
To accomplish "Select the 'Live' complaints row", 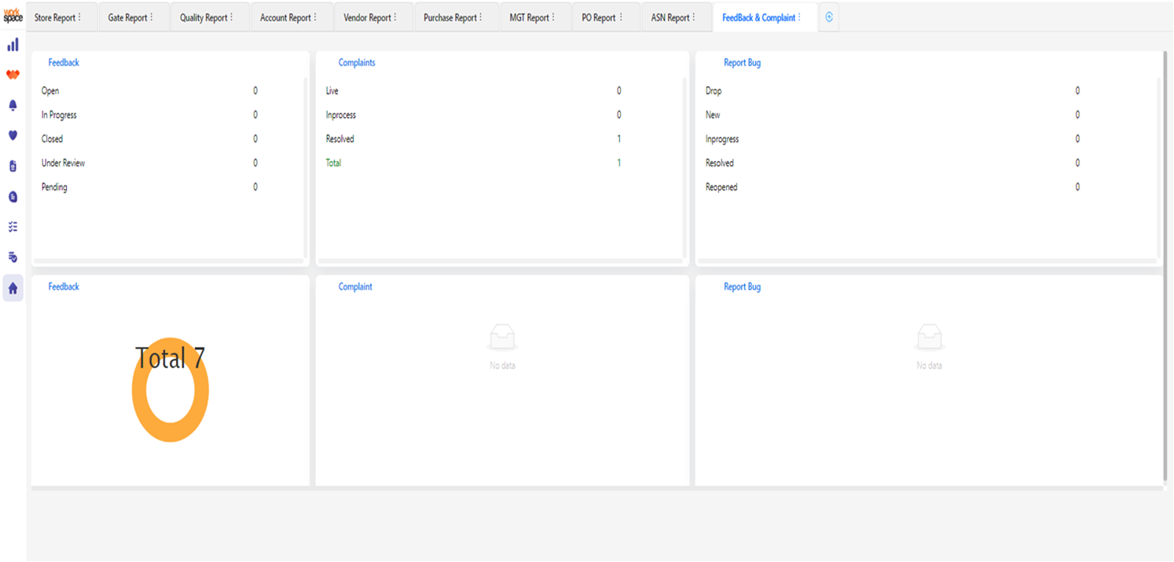I will (x=501, y=91).
